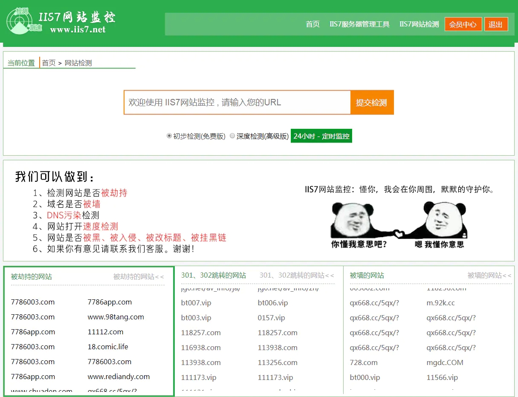Open IIS7网站检测 in the navigation bar
The width and height of the screenshot is (518, 397).
(419, 24)
